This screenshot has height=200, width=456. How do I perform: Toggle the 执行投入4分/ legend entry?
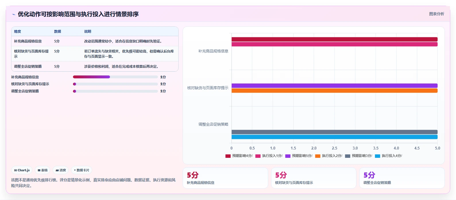(x=388, y=156)
